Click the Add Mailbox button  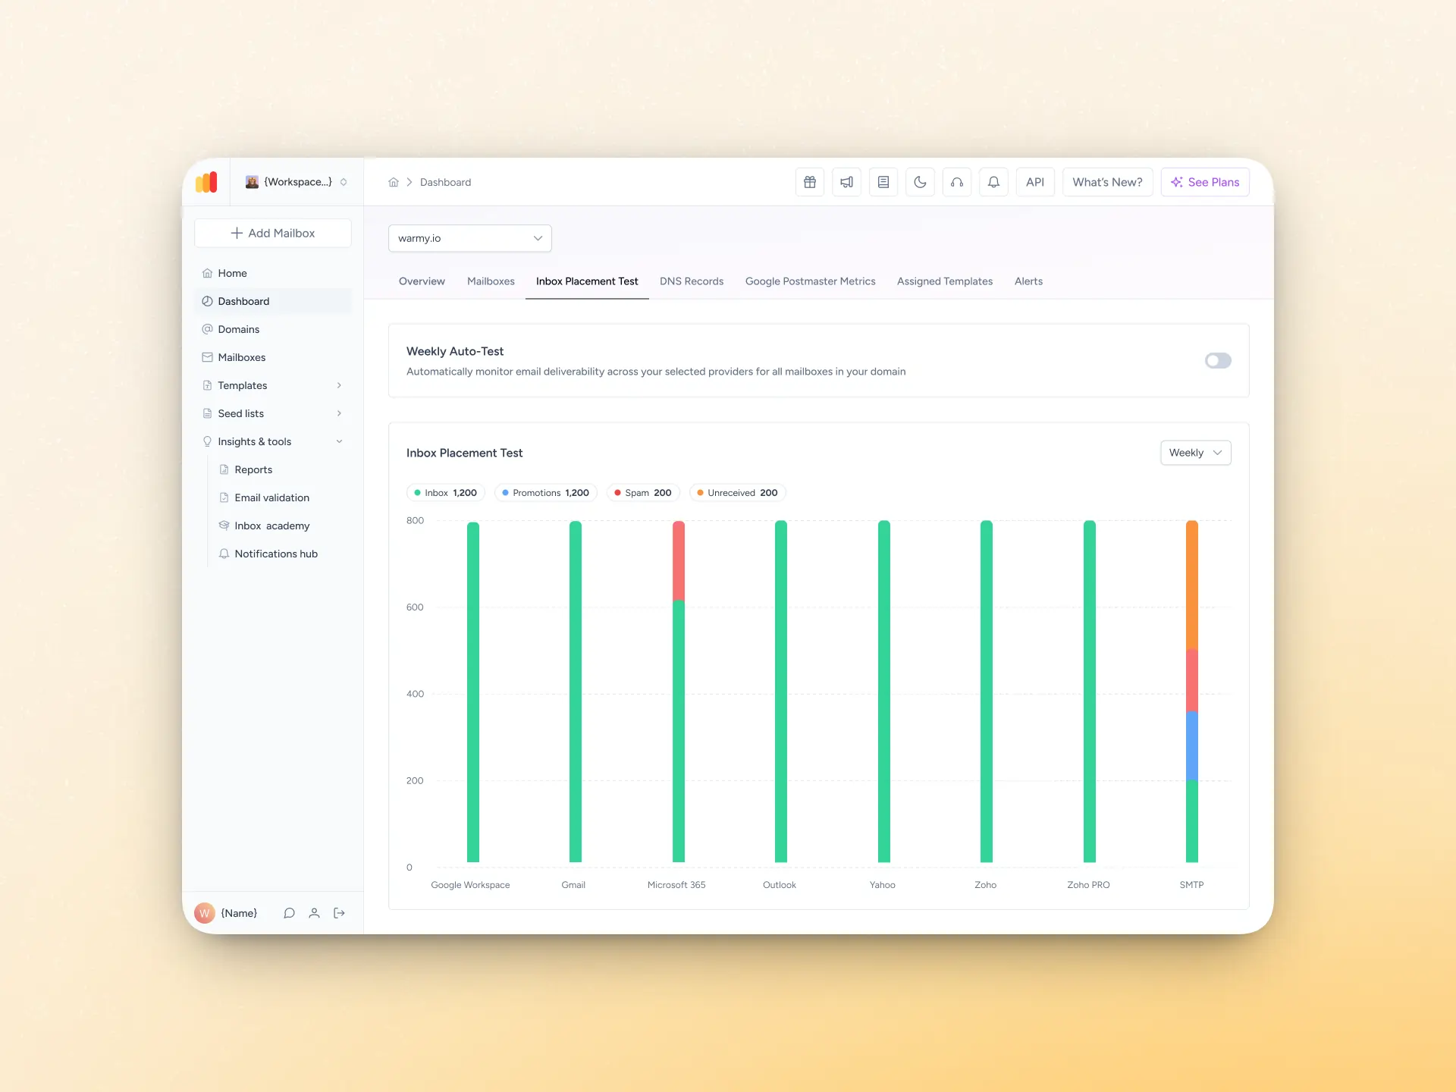pyautogui.click(x=273, y=233)
